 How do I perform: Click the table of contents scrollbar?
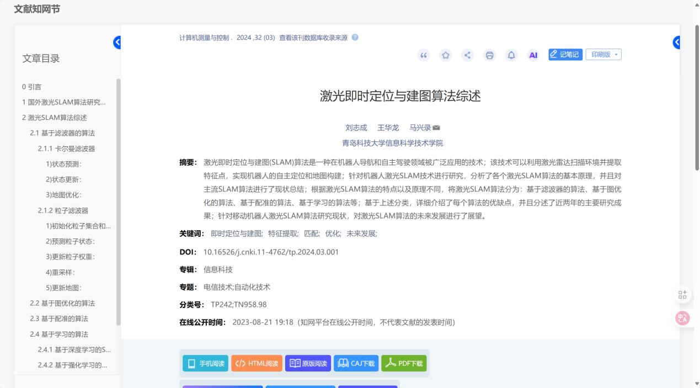(118, 201)
